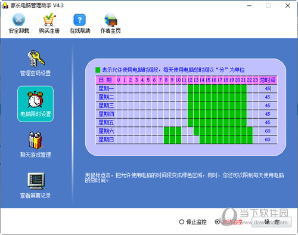Click 星期四 total time value 45

click(x=268, y=114)
